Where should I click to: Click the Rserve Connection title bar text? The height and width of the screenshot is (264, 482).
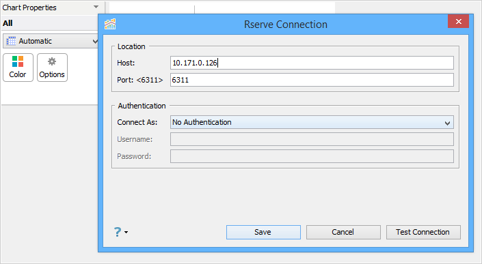click(286, 25)
